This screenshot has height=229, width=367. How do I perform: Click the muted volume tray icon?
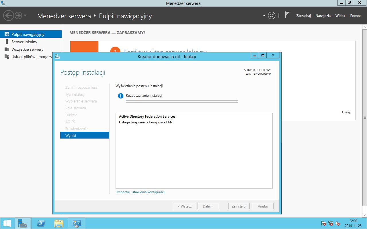338,223
